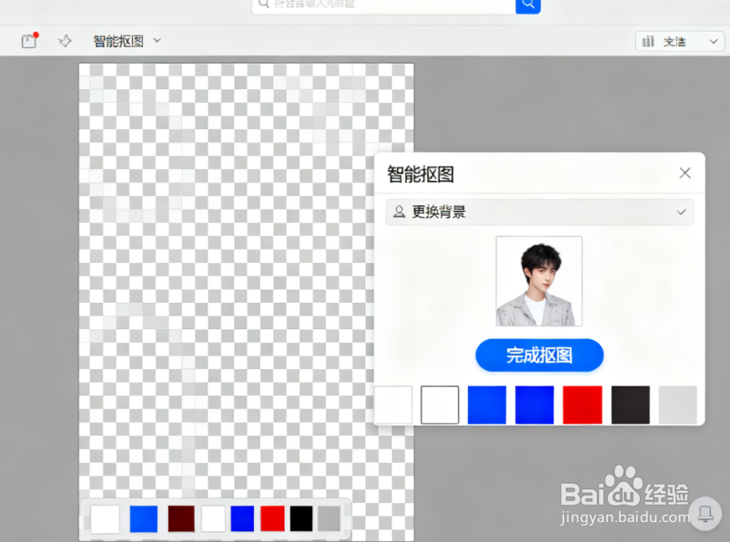Close the 智能抠图 panel via the X icon

point(685,173)
